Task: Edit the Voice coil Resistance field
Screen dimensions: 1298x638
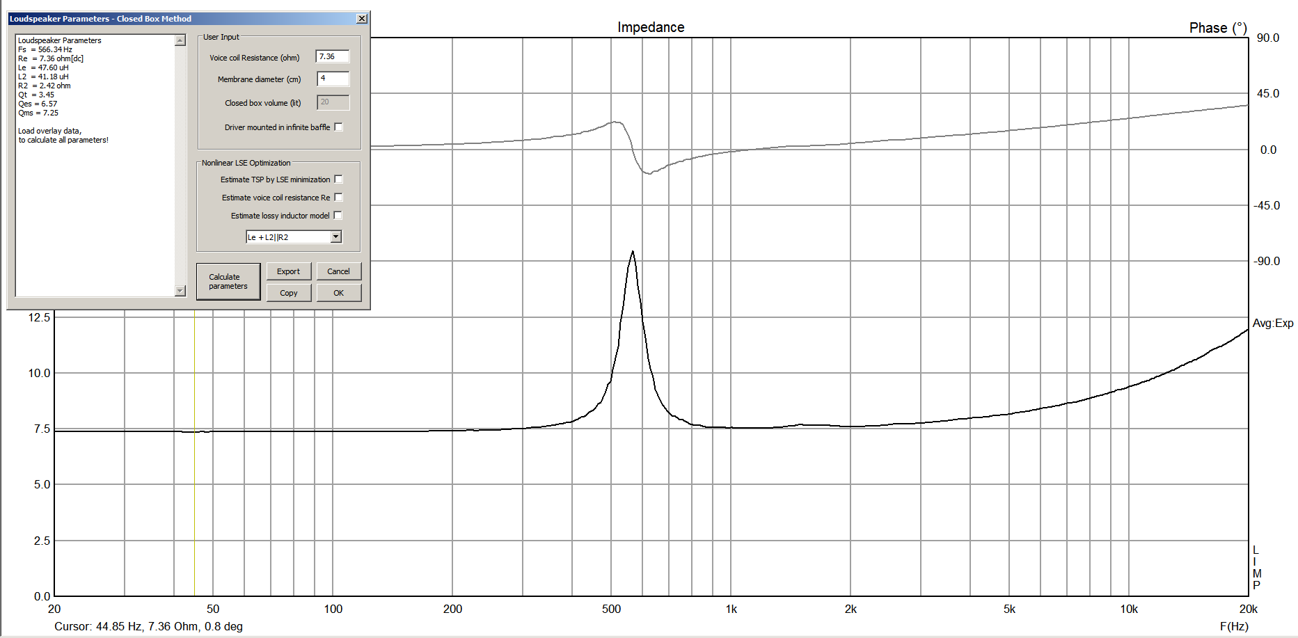Action: [x=333, y=57]
